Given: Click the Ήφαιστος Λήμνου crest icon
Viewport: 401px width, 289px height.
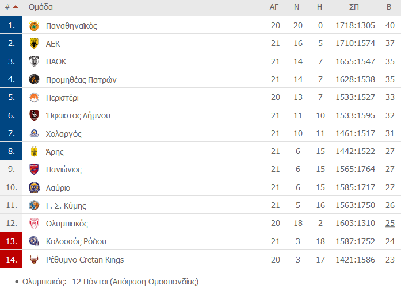Looking at the screenshot, I should point(34,115).
